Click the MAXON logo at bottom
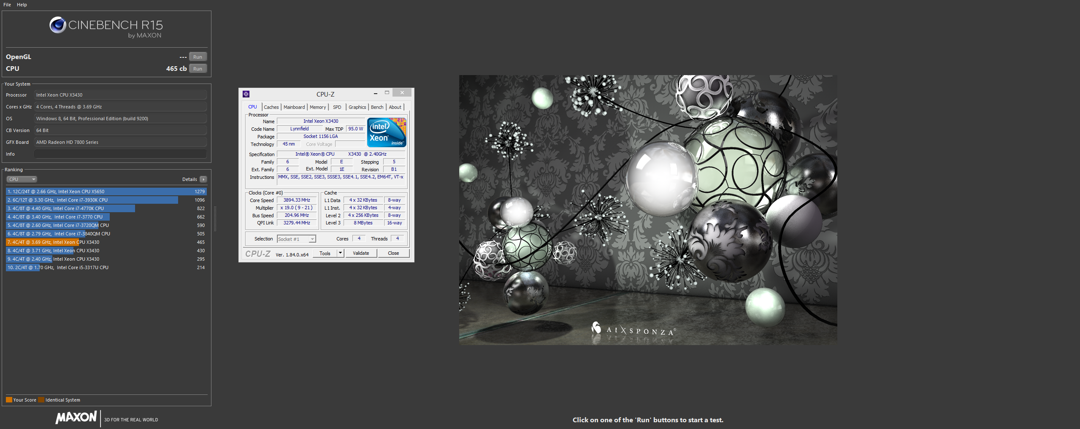Screen dimensions: 1080x429 (76, 417)
